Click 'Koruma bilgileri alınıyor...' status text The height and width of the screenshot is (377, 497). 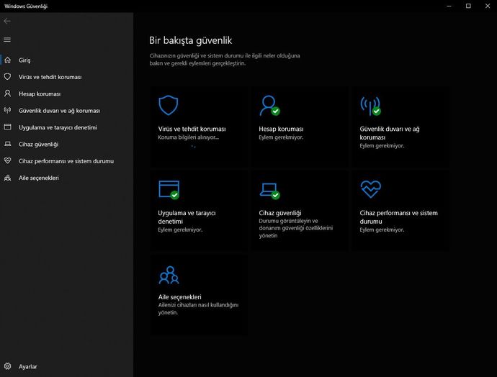188,137
